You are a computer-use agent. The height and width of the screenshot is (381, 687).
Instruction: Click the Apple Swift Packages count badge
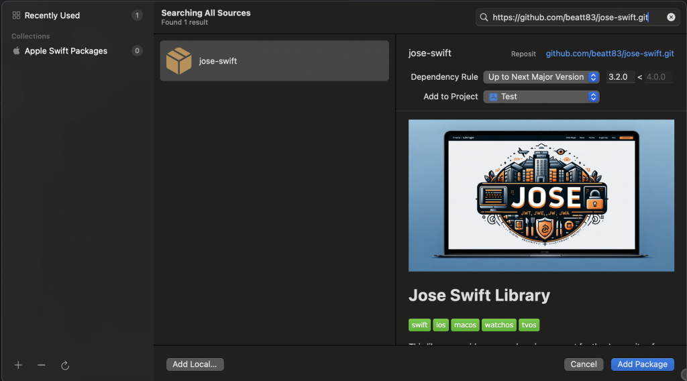(x=137, y=51)
